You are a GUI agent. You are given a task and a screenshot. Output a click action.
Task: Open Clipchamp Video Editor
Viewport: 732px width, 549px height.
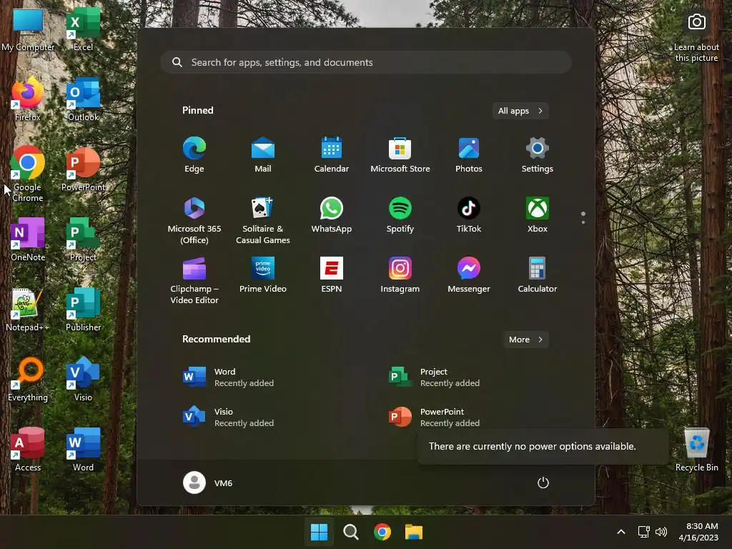194,280
